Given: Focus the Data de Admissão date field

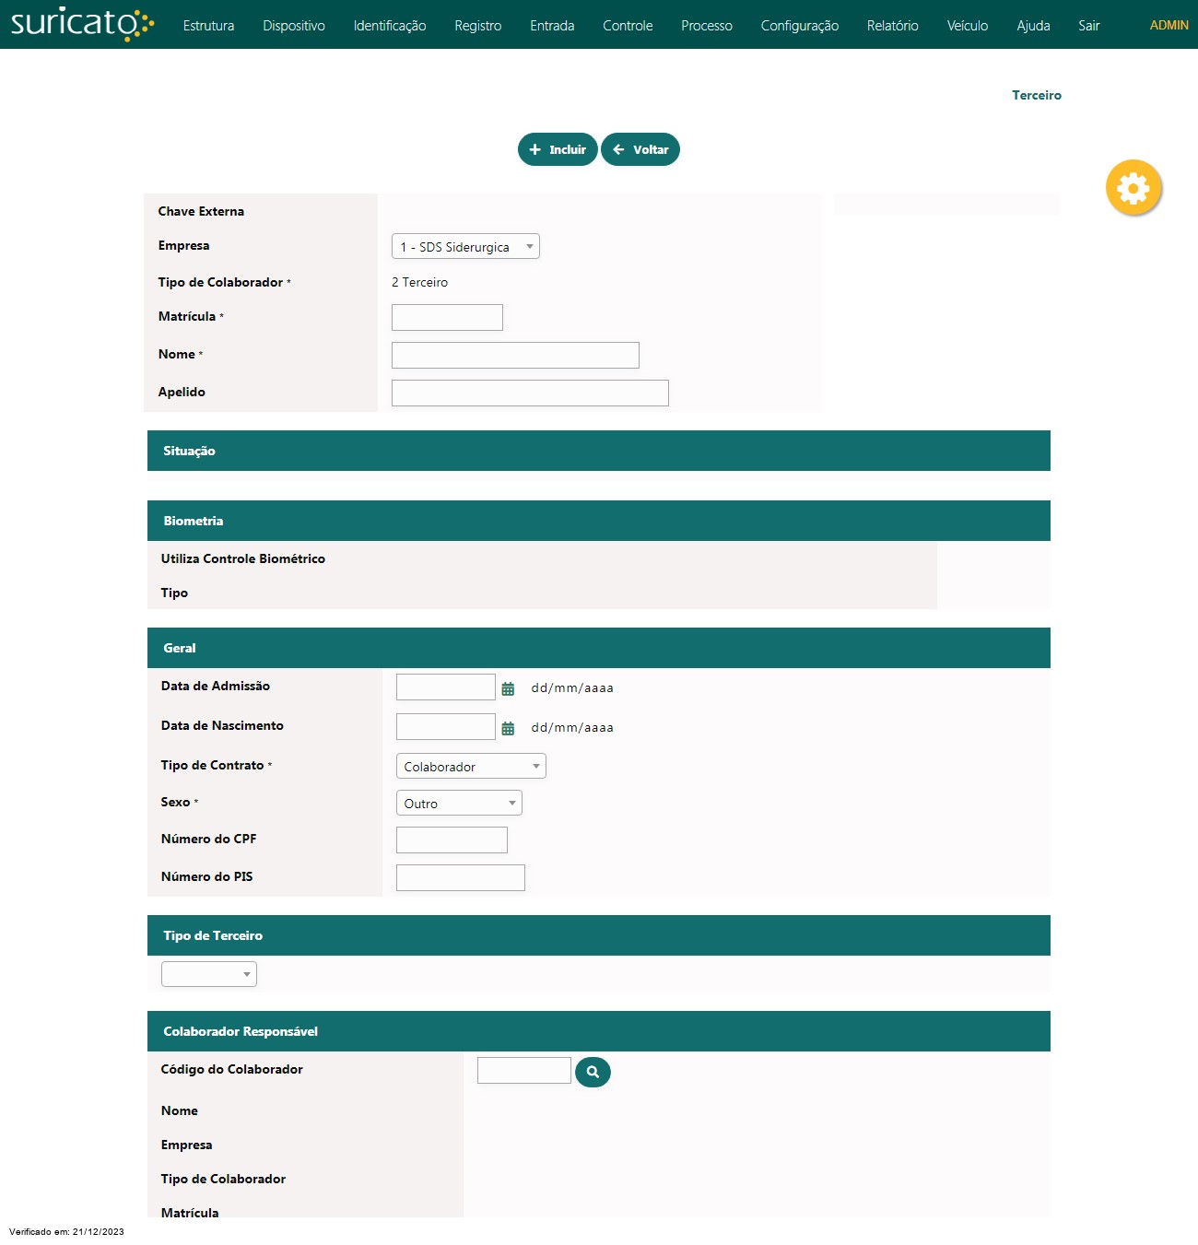Looking at the screenshot, I should [446, 687].
